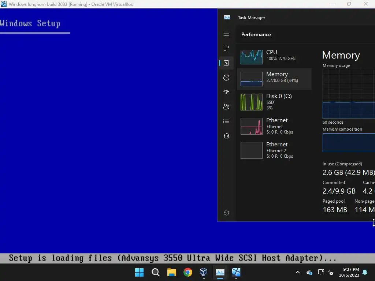Open Services page icon in sidebar
375x281 pixels.
tap(226, 136)
